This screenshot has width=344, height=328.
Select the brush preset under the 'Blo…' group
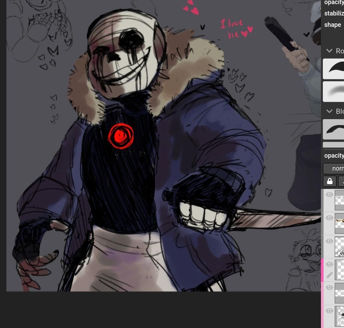[334, 129]
